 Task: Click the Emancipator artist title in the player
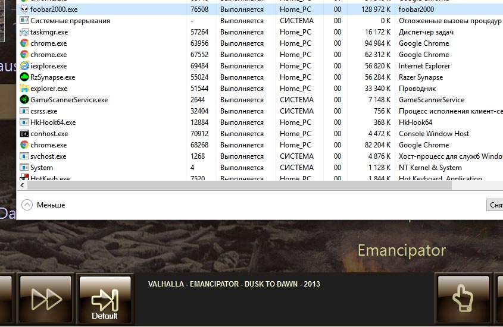coord(402,250)
